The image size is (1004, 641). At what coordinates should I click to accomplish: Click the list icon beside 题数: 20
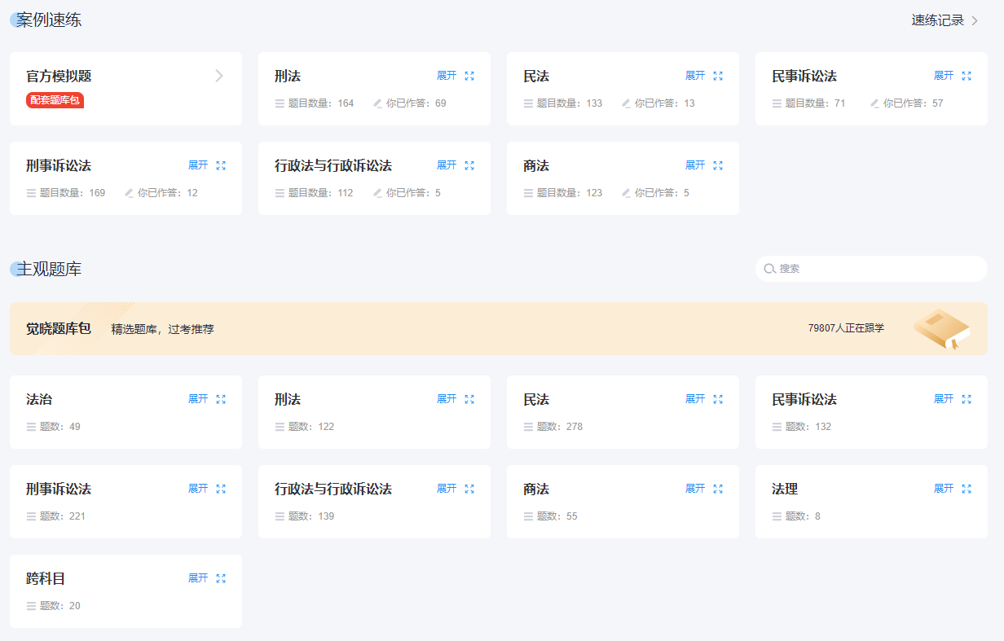tap(31, 606)
